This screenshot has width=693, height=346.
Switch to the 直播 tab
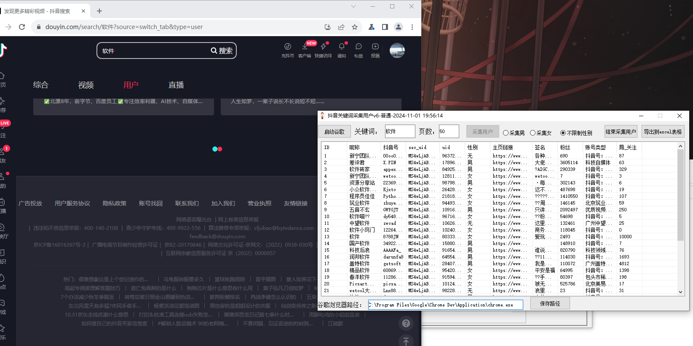coord(176,85)
